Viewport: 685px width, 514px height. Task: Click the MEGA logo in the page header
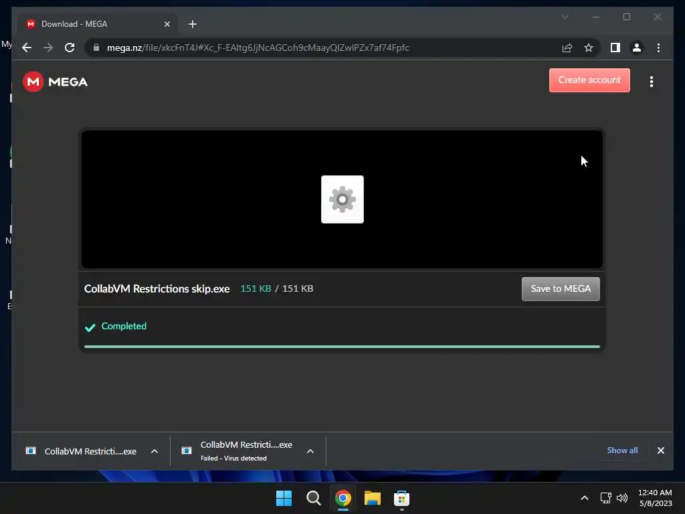pos(55,82)
